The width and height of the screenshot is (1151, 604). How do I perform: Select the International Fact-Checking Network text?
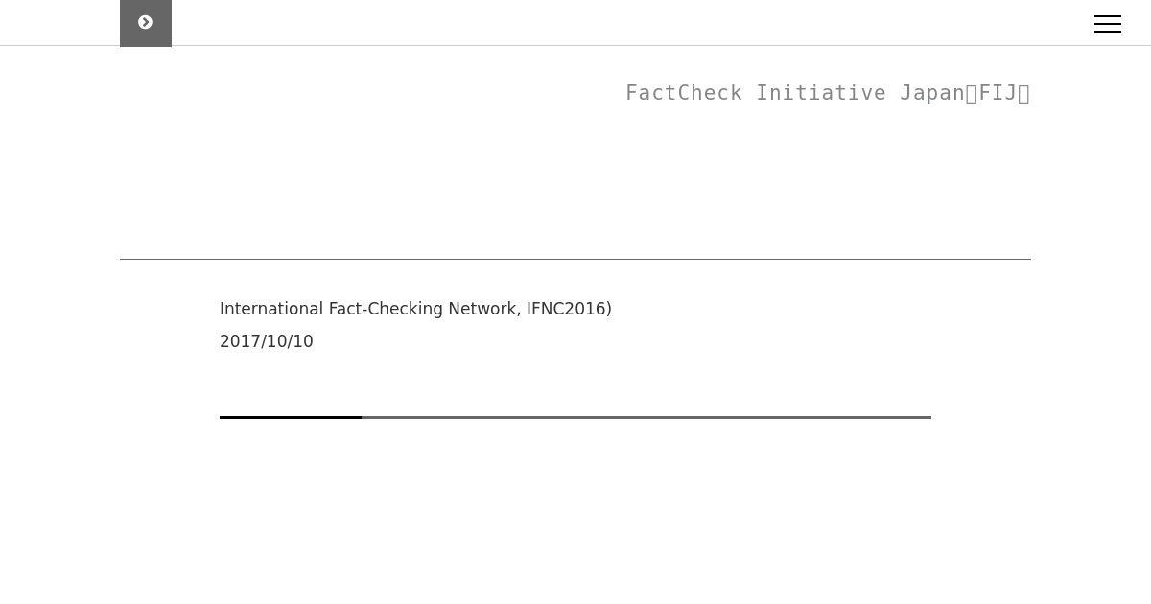point(415,309)
